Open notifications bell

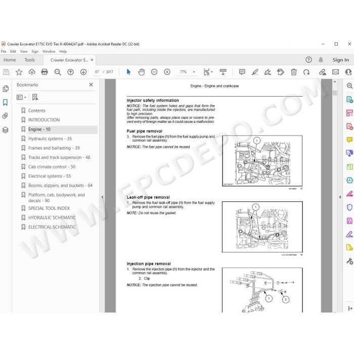(x=321, y=60)
